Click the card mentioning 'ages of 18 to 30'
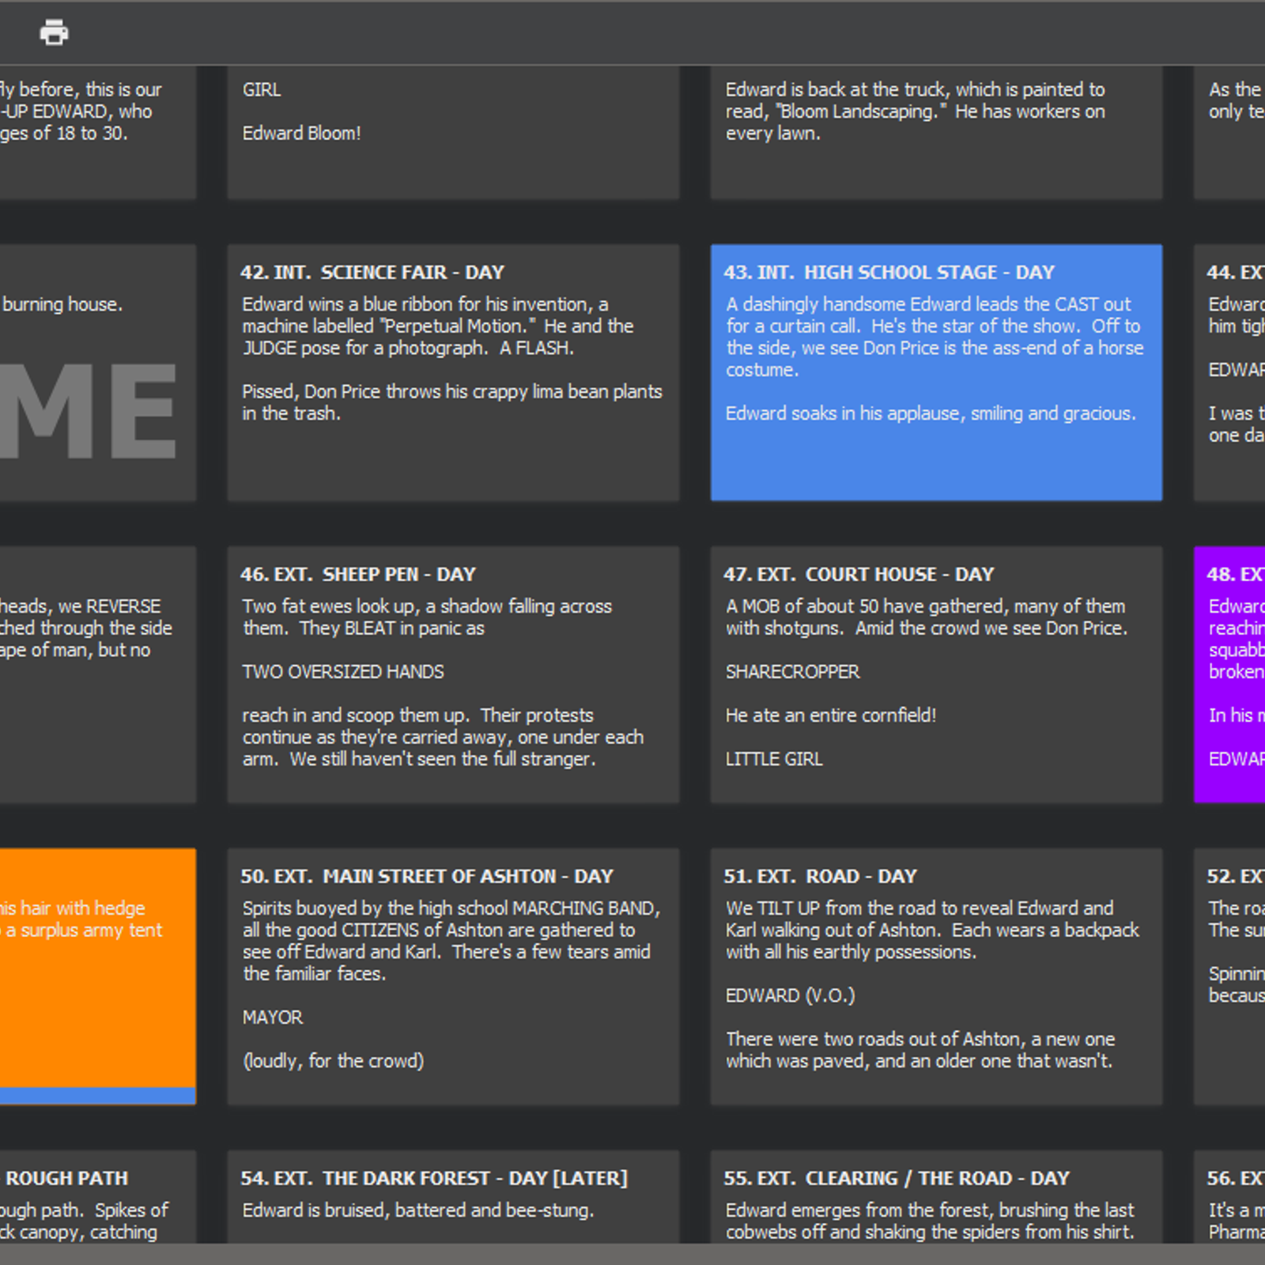 [x=98, y=132]
